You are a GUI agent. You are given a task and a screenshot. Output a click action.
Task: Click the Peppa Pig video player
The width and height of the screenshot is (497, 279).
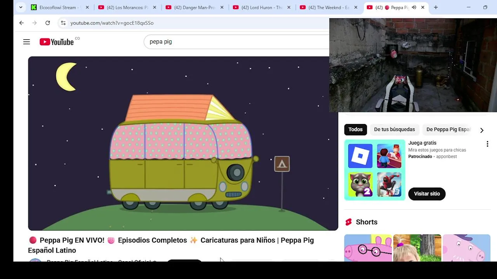pos(183,143)
